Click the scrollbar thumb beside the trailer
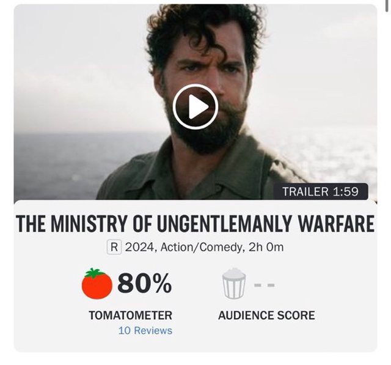This screenshot has height=365, width=391. click(x=387, y=5)
